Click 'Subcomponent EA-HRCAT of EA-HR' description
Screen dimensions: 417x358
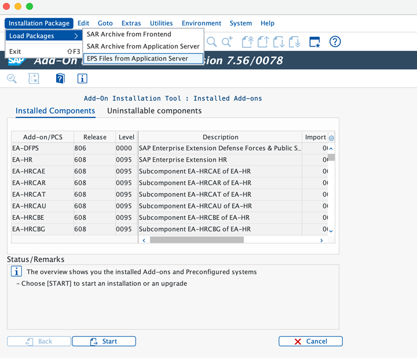click(x=220, y=195)
